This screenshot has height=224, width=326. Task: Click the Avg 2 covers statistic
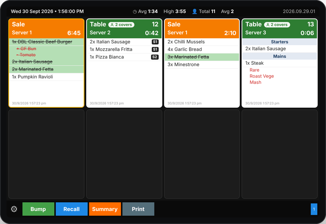click(227, 12)
